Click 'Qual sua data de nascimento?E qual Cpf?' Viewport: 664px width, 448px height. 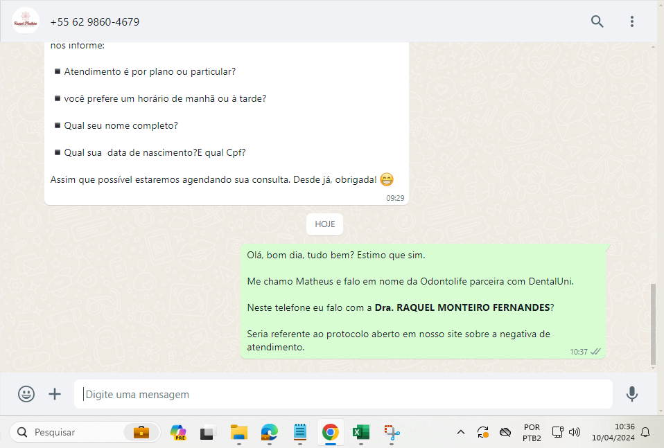click(155, 153)
